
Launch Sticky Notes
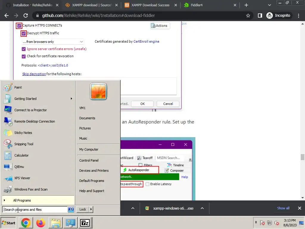[x=23, y=133]
